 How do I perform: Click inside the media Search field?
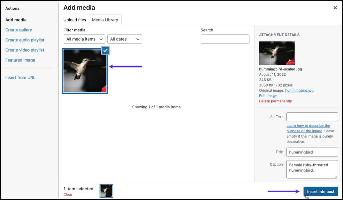[225, 39]
